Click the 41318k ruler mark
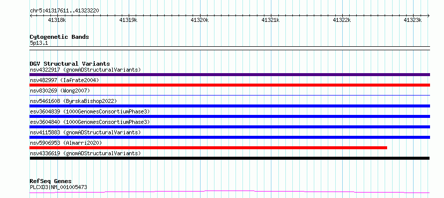 coord(57,20)
